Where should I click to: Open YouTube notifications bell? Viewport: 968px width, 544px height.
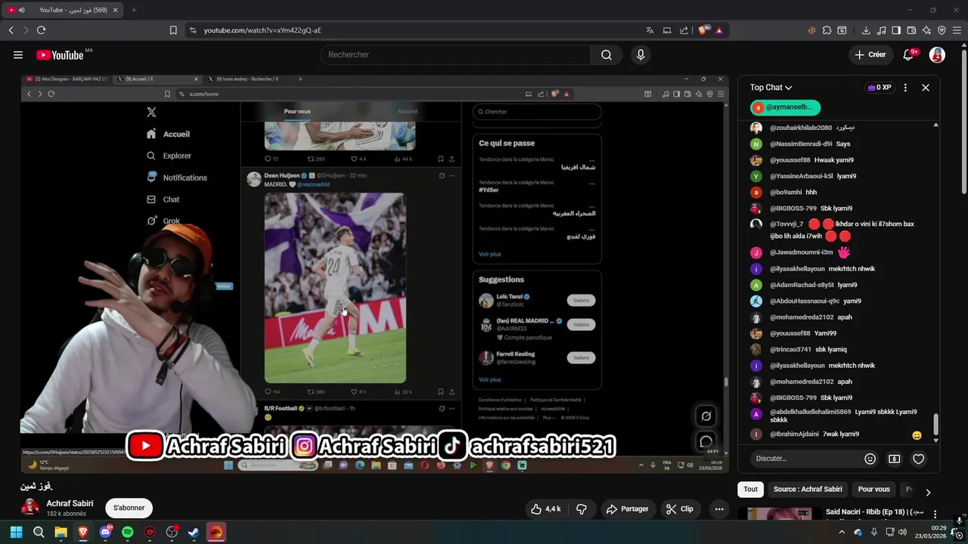click(x=909, y=54)
